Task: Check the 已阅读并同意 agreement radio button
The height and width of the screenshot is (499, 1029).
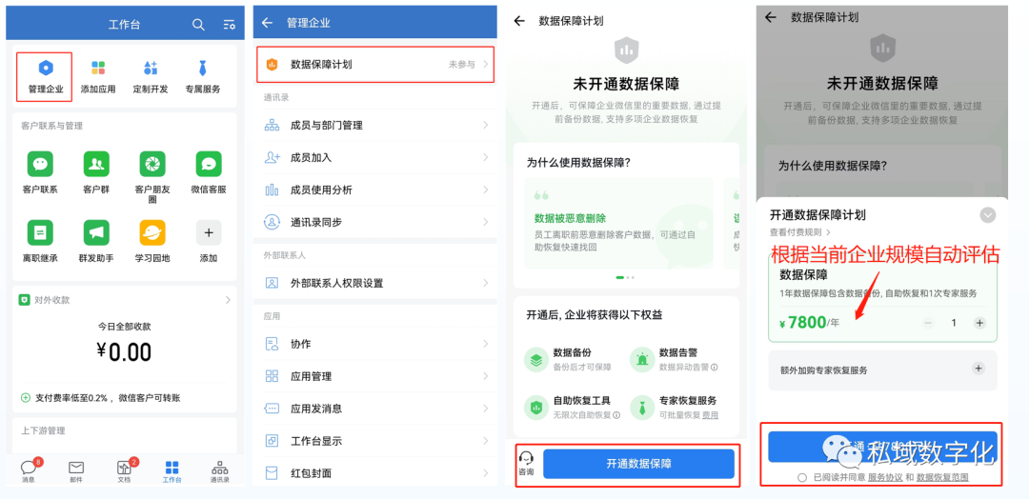Action: pos(802,477)
